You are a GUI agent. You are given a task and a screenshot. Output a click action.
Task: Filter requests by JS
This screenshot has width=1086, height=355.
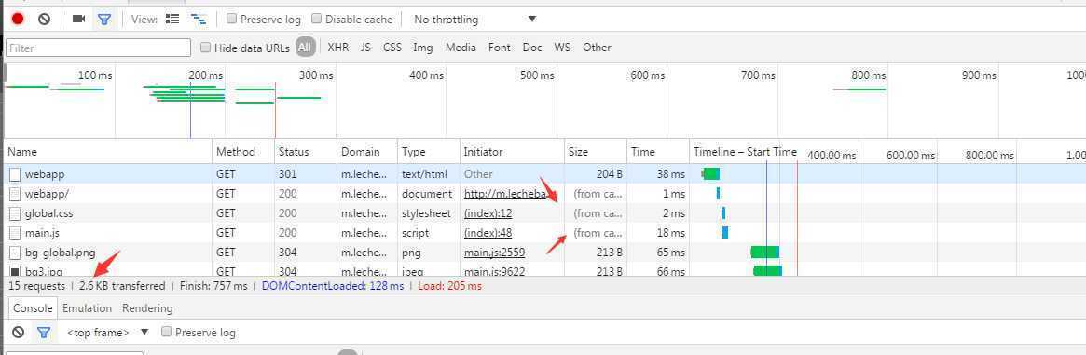[x=365, y=48]
